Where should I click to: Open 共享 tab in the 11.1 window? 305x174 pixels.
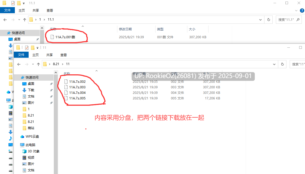click(x=36, y=11)
